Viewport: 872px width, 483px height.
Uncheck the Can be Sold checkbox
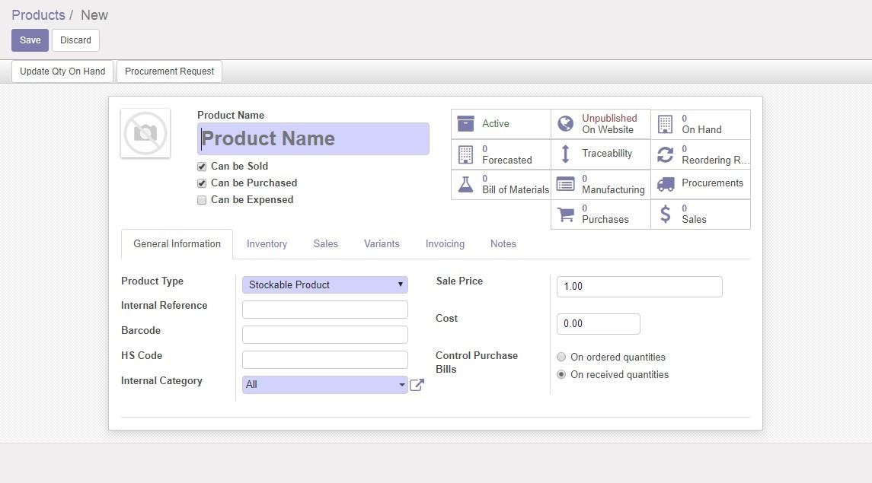[x=202, y=166]
